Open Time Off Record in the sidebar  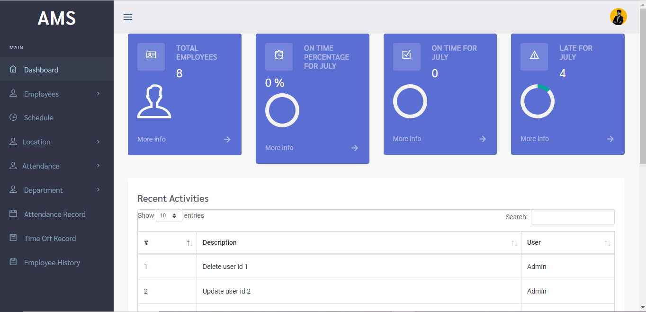click(x=57, y=238)
